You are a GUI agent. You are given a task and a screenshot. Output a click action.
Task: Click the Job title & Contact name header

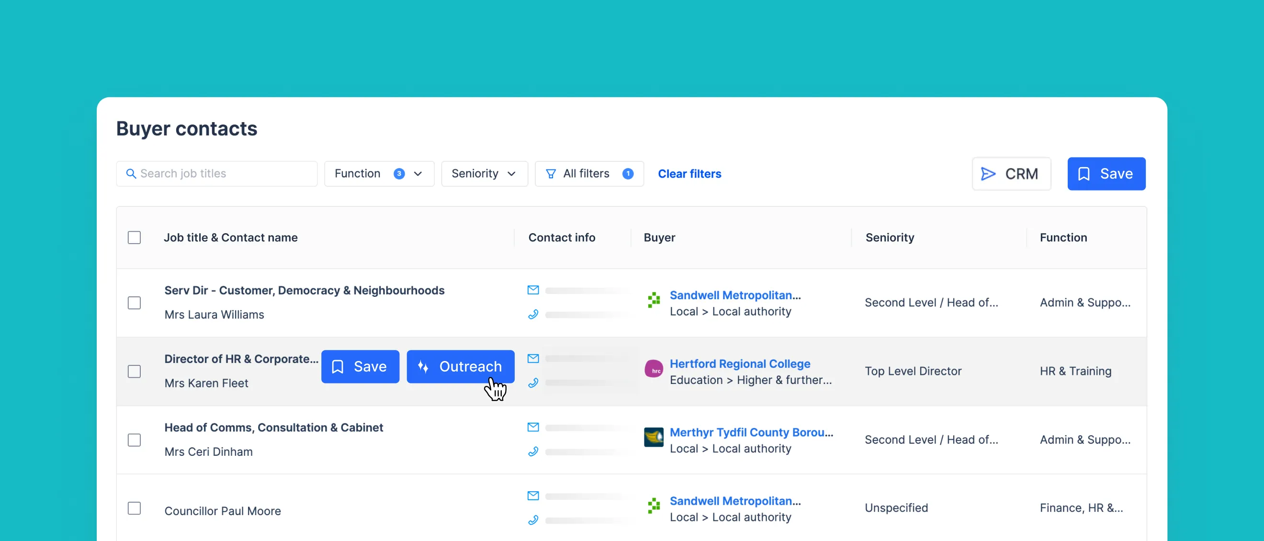pos(231,238)
